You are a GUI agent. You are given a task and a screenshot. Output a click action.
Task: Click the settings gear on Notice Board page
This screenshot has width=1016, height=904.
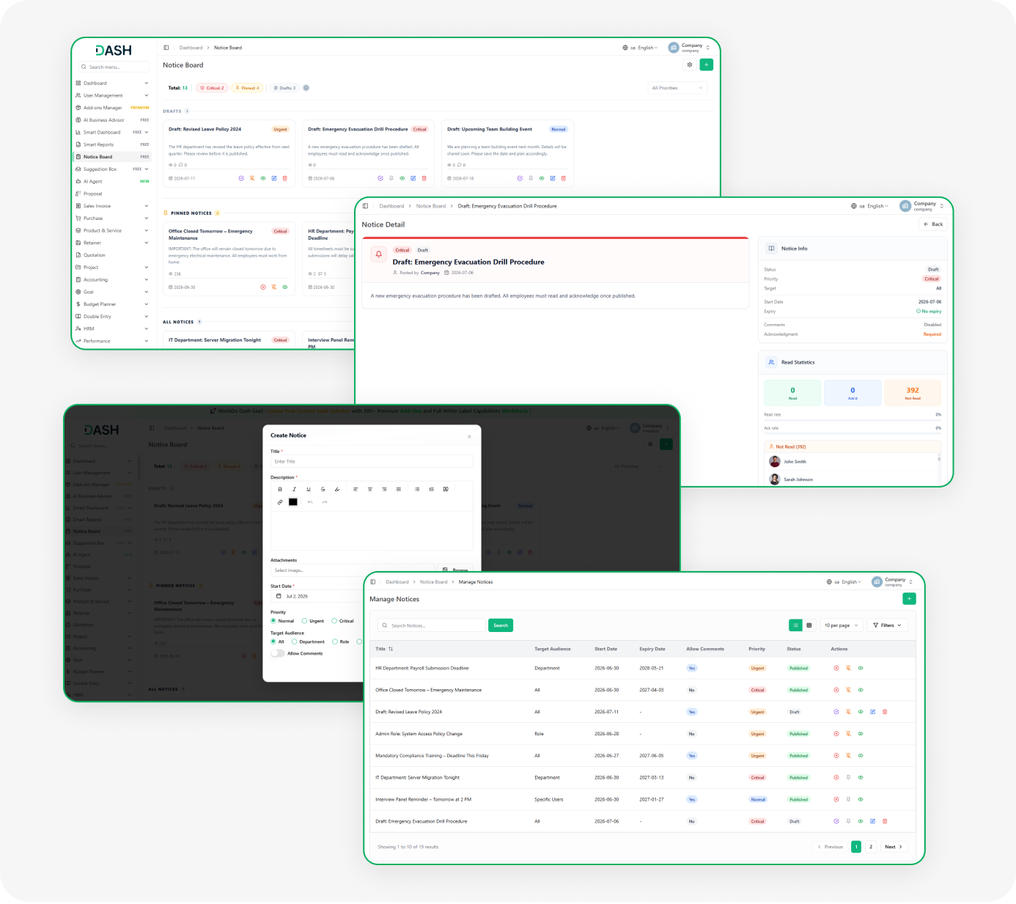(x=690, y=65)
